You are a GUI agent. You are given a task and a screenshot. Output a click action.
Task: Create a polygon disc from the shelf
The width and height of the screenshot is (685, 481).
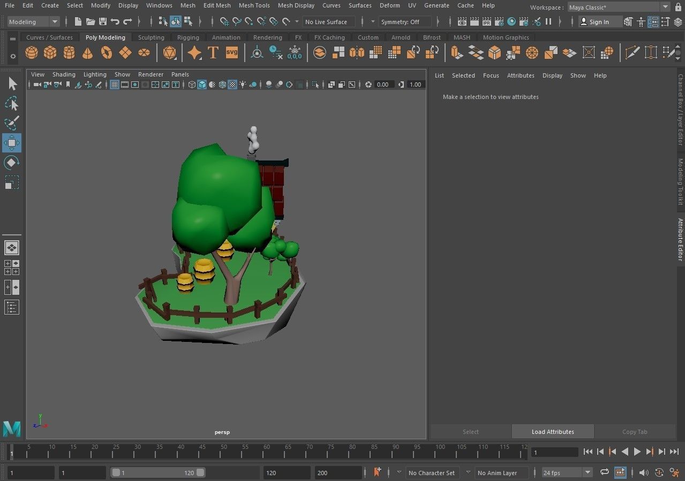(x=144, y=52)
